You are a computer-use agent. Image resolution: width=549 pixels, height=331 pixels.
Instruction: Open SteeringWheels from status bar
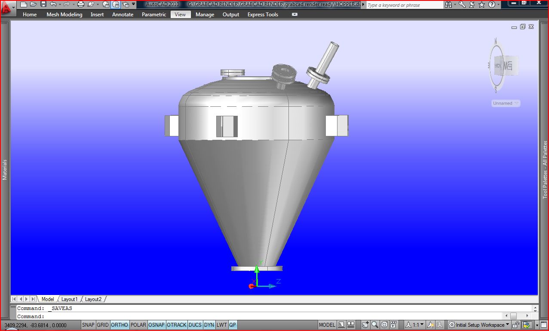[384, 325]
